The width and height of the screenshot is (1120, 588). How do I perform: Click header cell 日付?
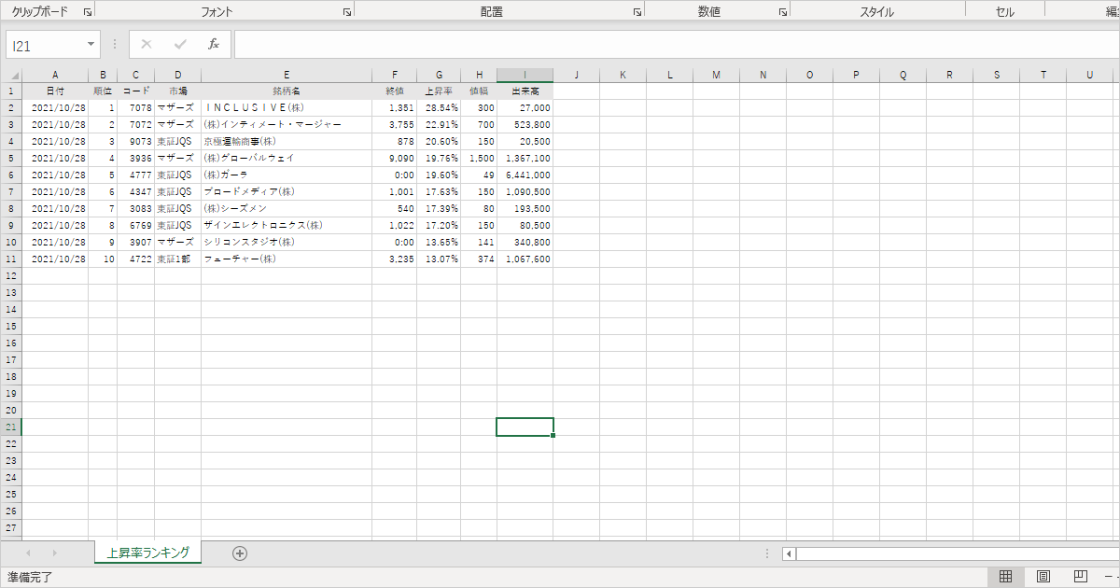tap(55, 91)
